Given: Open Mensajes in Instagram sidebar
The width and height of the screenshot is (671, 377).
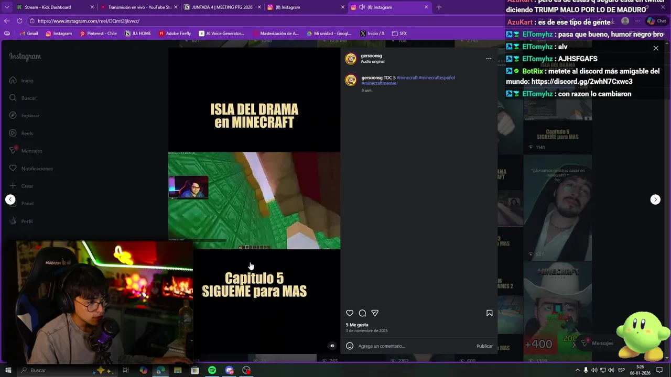Looking at the screenshot, I should [x=25, y=151].
